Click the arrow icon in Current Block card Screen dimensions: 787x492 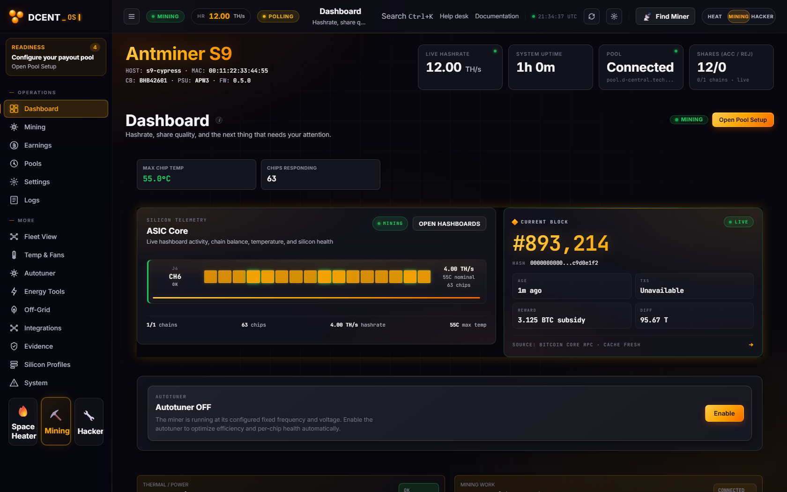tap(751, 345)
